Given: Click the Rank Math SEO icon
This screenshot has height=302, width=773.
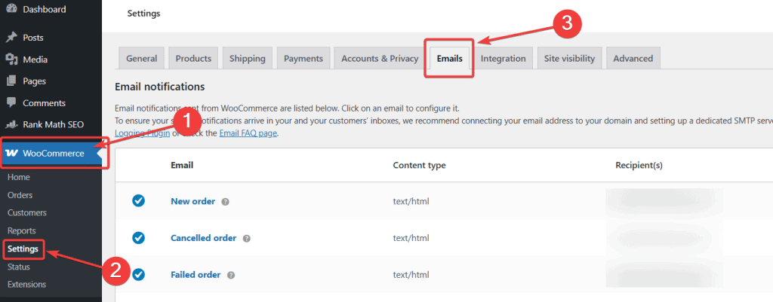Looking at the screenshot, I should click(x=11, y=124).
